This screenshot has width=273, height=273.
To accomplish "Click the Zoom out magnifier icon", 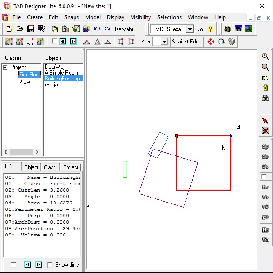I will coord(265,67).
